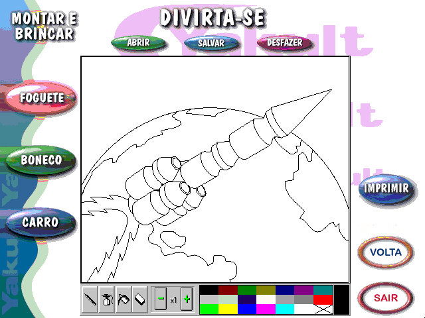Image resolution: width=425 pixels, height=318 pixels.
Task: Pick the lime green color swatch
Action: pos(209,309)
